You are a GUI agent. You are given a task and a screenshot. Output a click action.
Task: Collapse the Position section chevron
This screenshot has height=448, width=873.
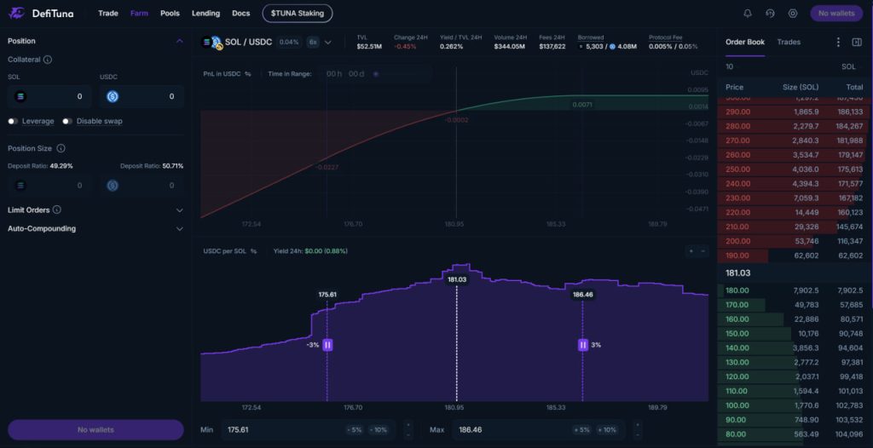[x=179, y=41]
